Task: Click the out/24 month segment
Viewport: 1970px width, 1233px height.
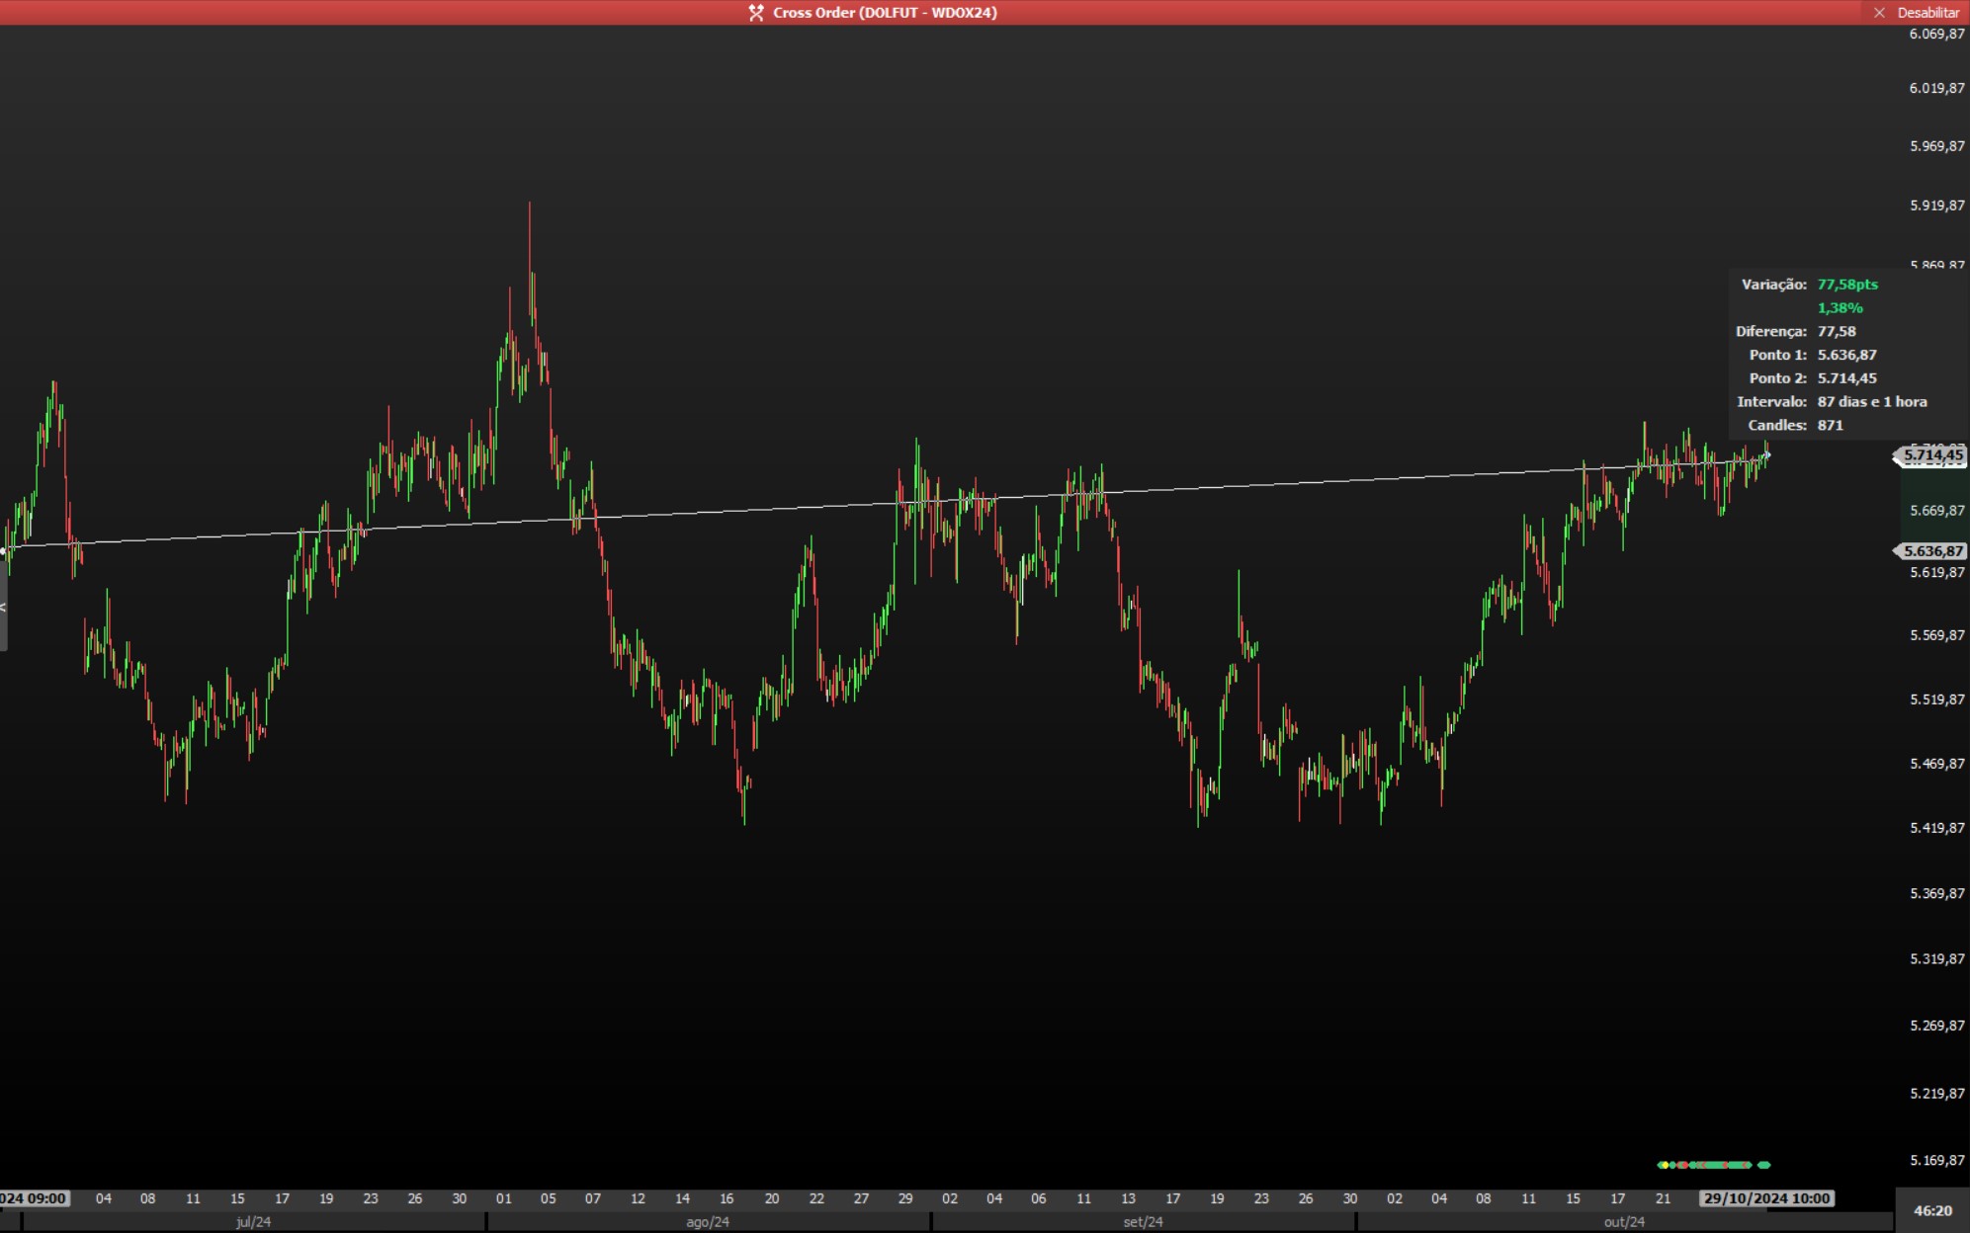Action: point(1624,1222)
